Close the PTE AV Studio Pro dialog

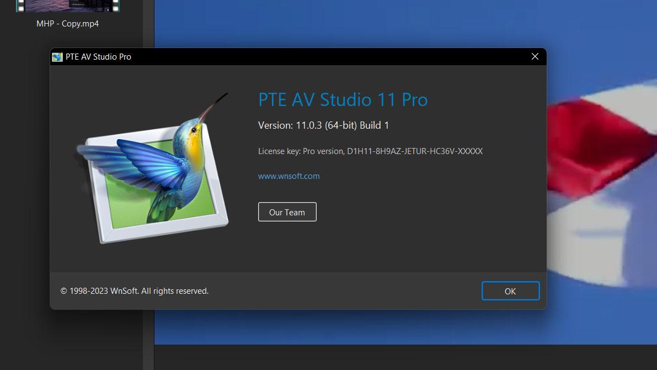click(535, 57)
